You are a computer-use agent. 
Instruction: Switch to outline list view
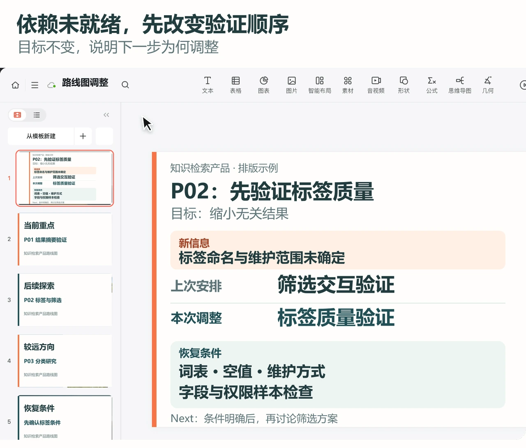[x=37, y=115]
